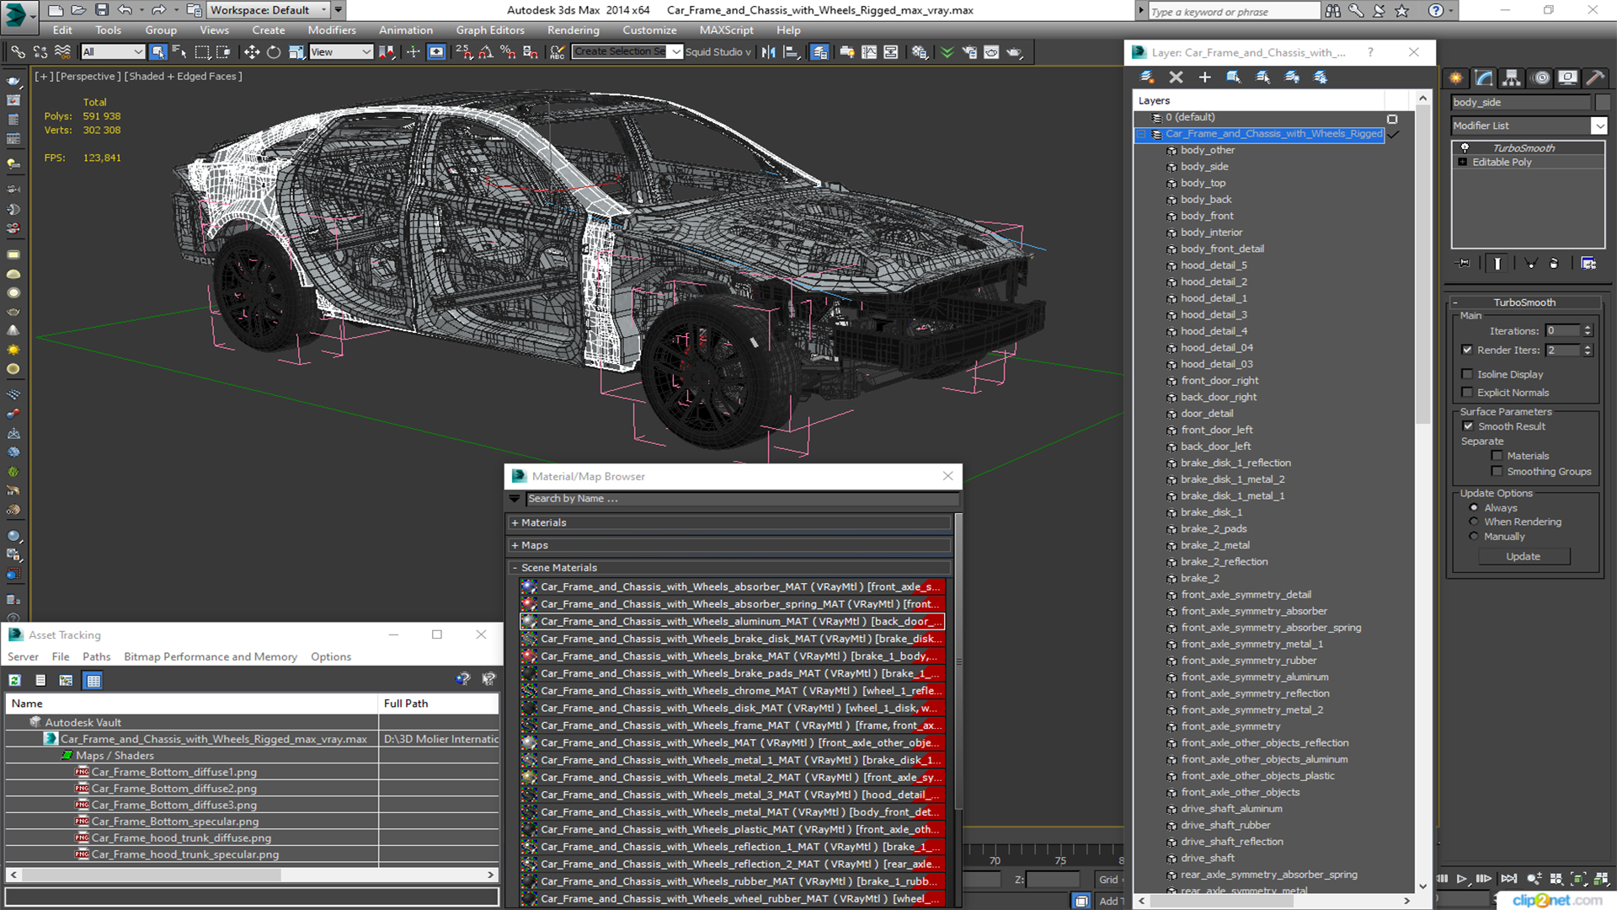Open the Rendering menu

point(574,30)
